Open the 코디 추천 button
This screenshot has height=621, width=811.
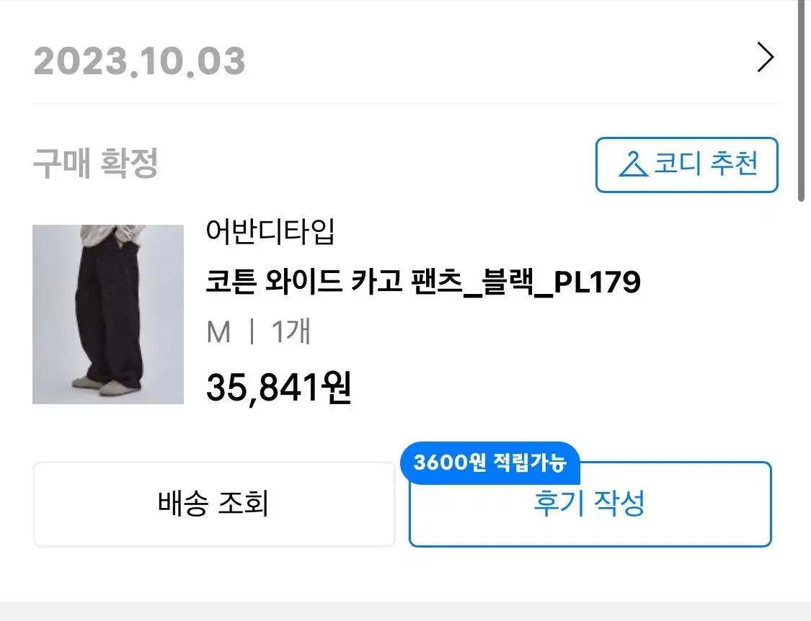pos(687,165)
